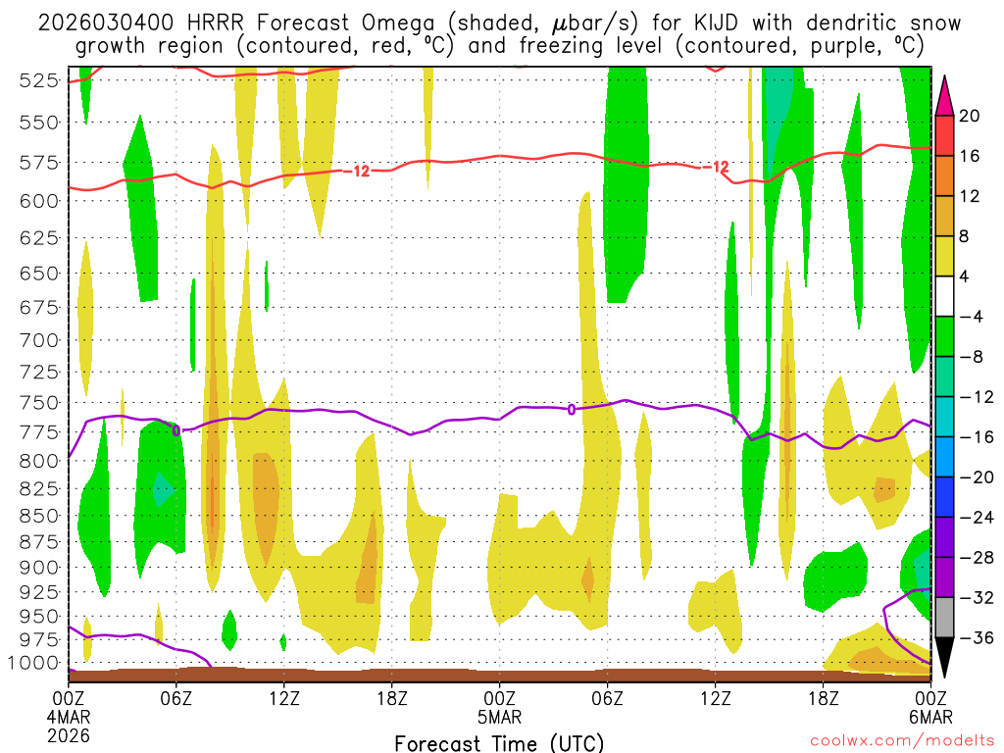1004x753 pixels.
Task: Click the colorbar value label -36
Action: click(977, 637)
